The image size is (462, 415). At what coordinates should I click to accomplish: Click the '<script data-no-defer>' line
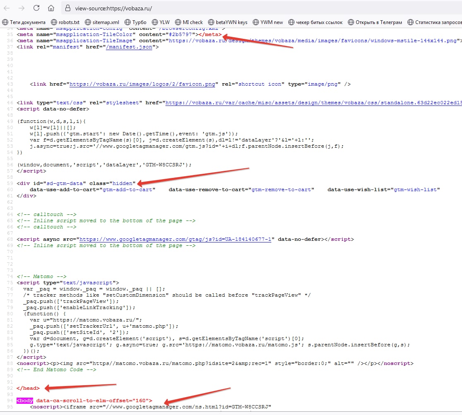pos(53,109)
